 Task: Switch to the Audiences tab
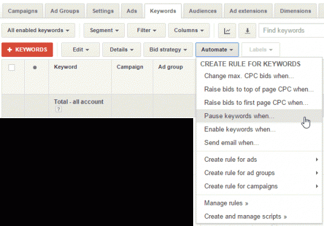203,11
